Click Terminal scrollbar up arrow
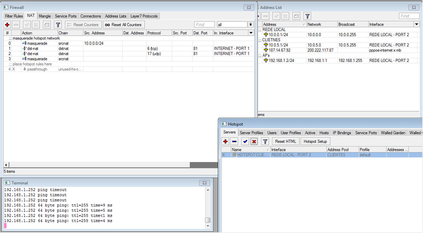 tap(208, 190)
